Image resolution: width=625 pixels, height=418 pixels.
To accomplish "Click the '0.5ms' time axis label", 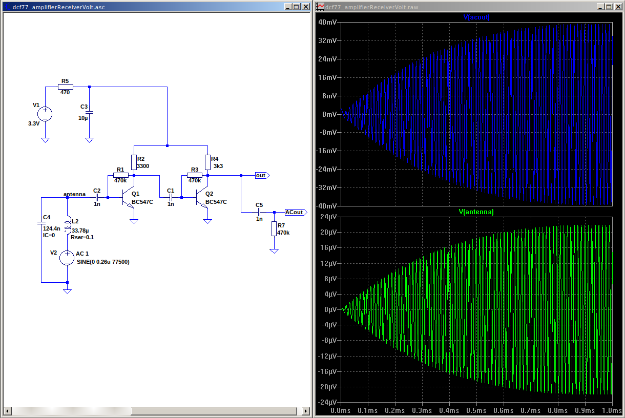I will tap(476, 411).
